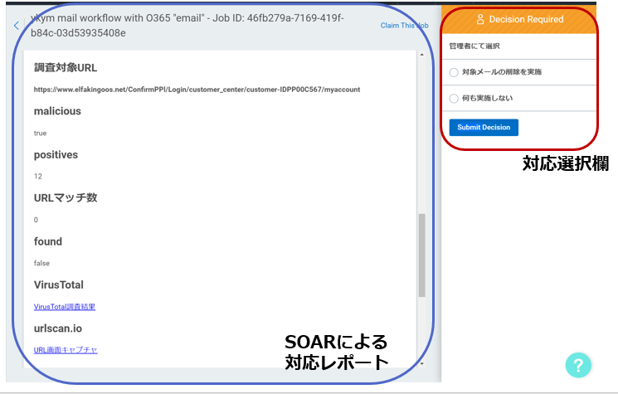Click the 調査対象URL heading
This screenshot has width=618, height=394.
[66, 68]
